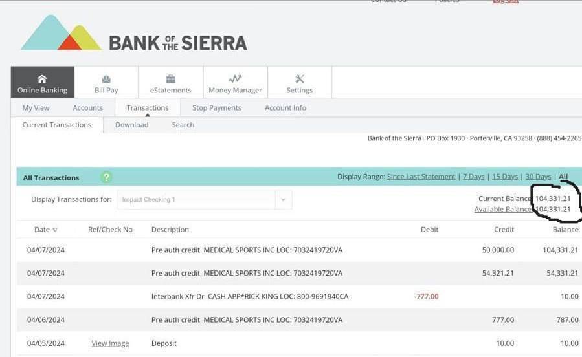
Task: Select the 04/05/2024 date cell
Action: click(46, 343)
